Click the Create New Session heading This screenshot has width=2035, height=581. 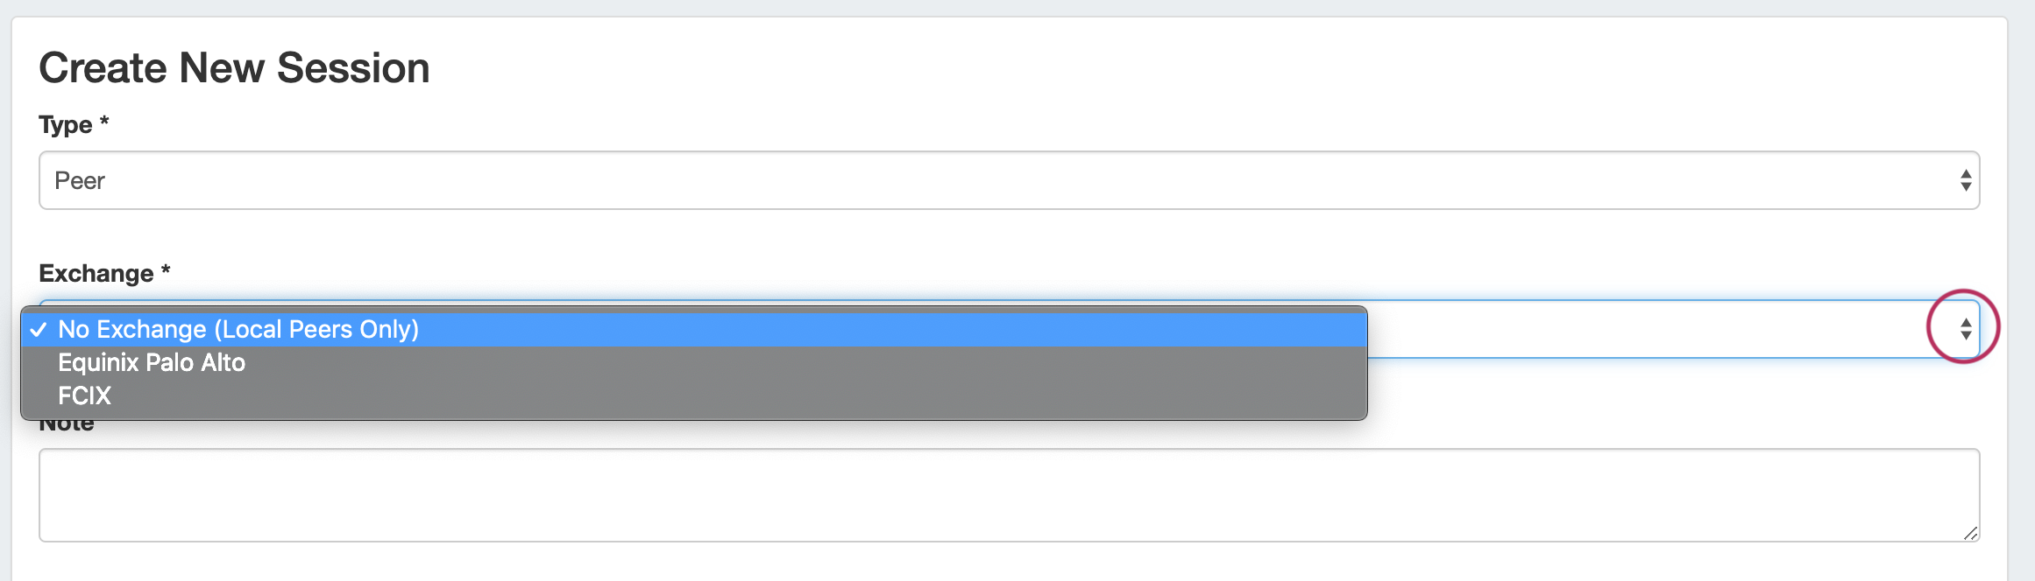point(234,68)
